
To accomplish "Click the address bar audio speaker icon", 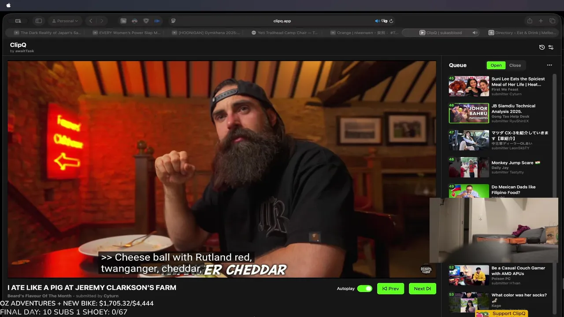I will point(377,21).
